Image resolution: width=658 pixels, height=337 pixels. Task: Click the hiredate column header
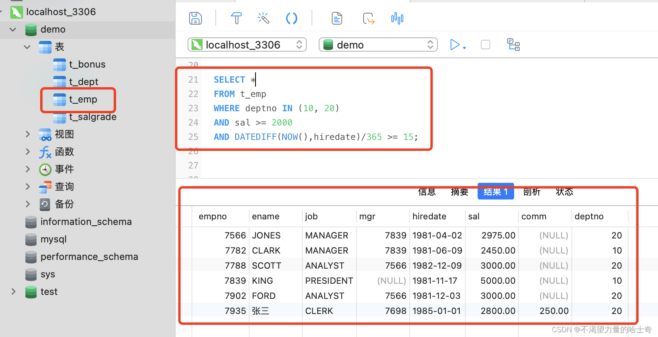[429, 217]
